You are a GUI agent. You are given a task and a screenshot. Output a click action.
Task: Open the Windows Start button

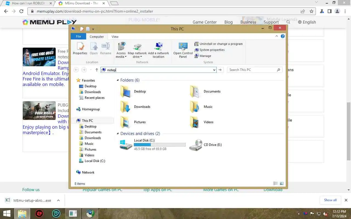point(7,214)
